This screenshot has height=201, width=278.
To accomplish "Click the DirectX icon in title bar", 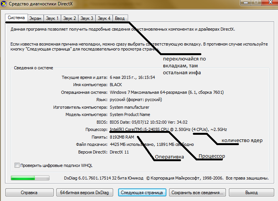I will pos(3,3).
